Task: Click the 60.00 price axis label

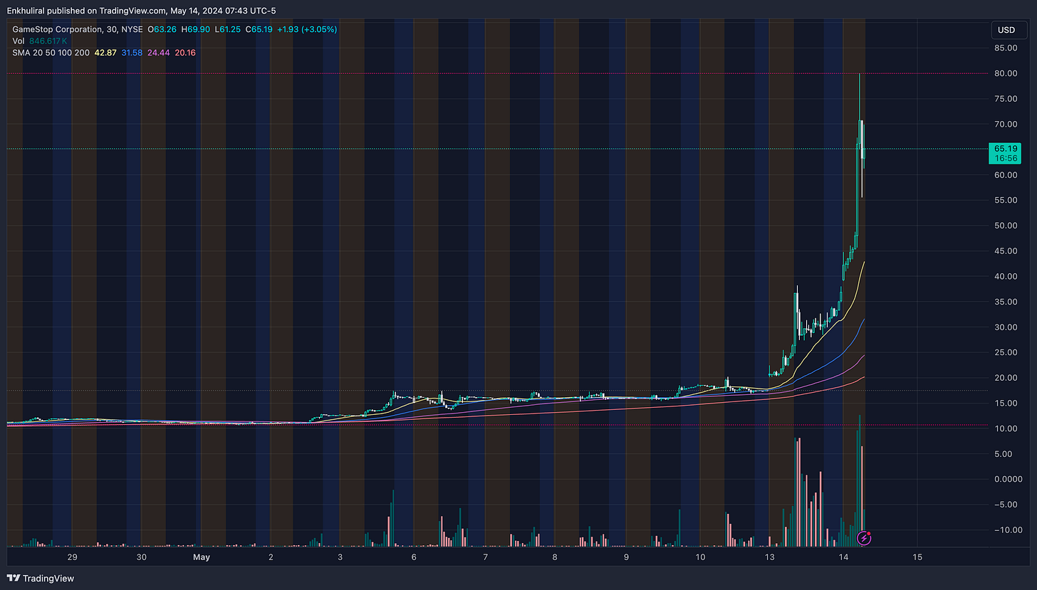Action: tap(1006, 175)
